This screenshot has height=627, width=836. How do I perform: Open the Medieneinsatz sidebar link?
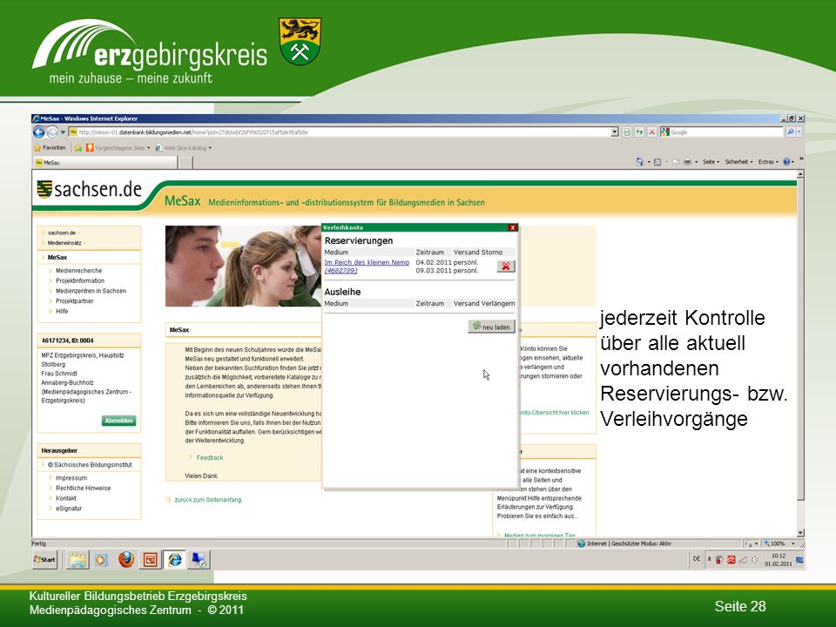coord(64,243)
